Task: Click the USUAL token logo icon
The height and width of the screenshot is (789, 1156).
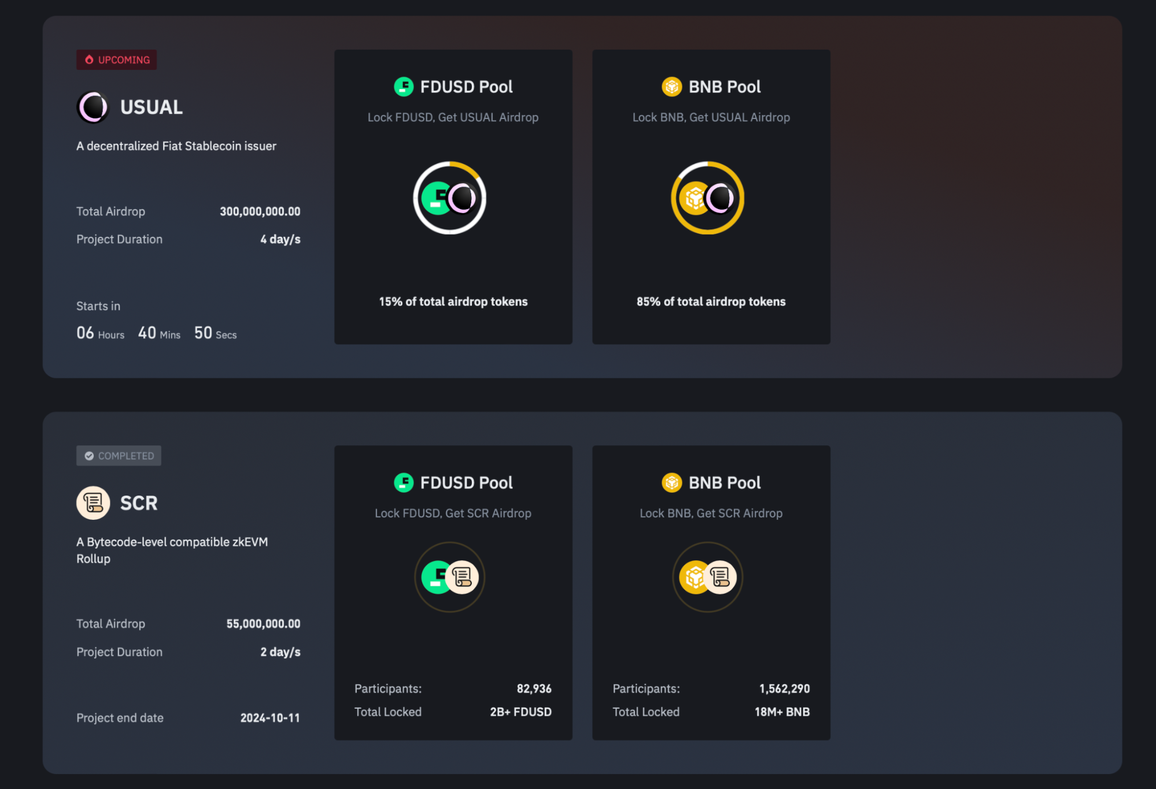Action: (93, 107)
